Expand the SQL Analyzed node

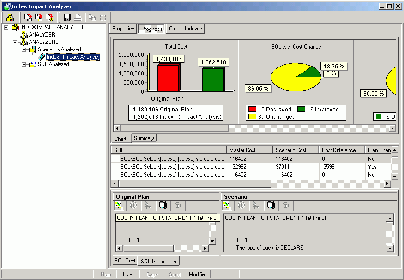pyautogui.click(x=24, y=64)
